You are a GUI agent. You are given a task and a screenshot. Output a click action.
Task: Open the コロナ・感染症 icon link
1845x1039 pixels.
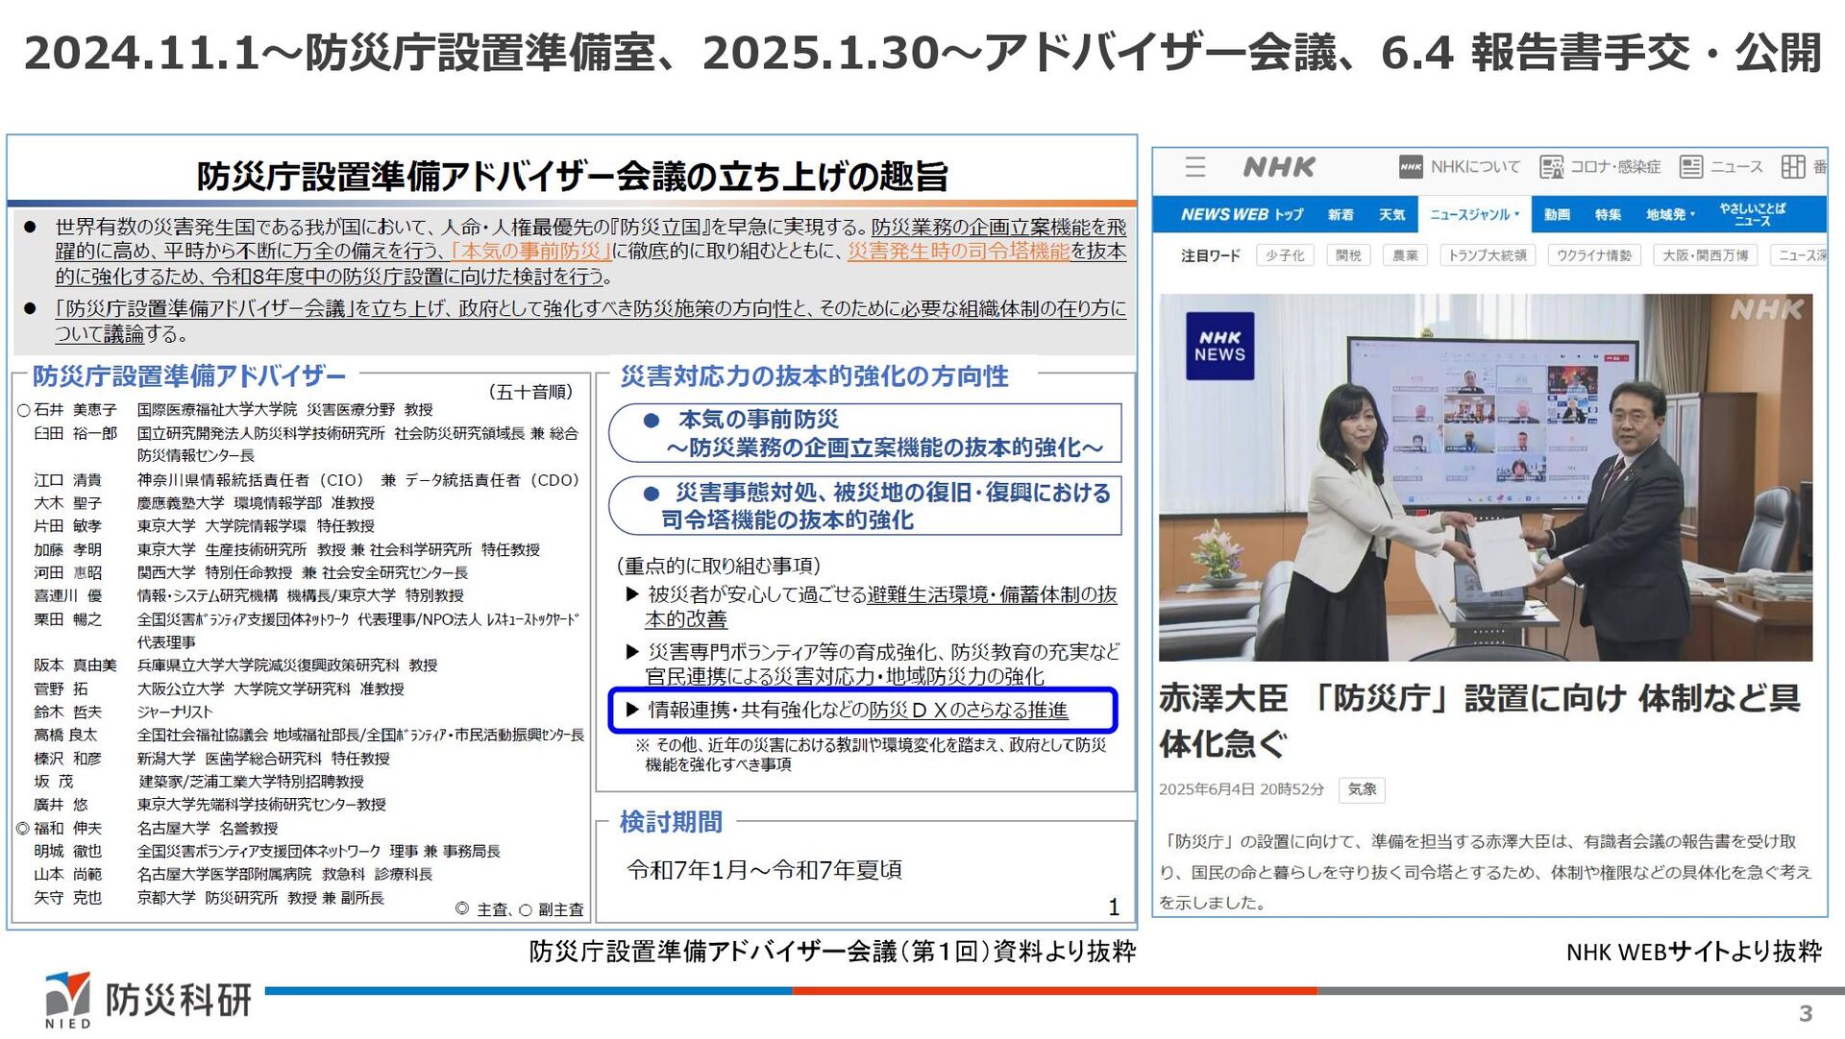coord(1551,167)
